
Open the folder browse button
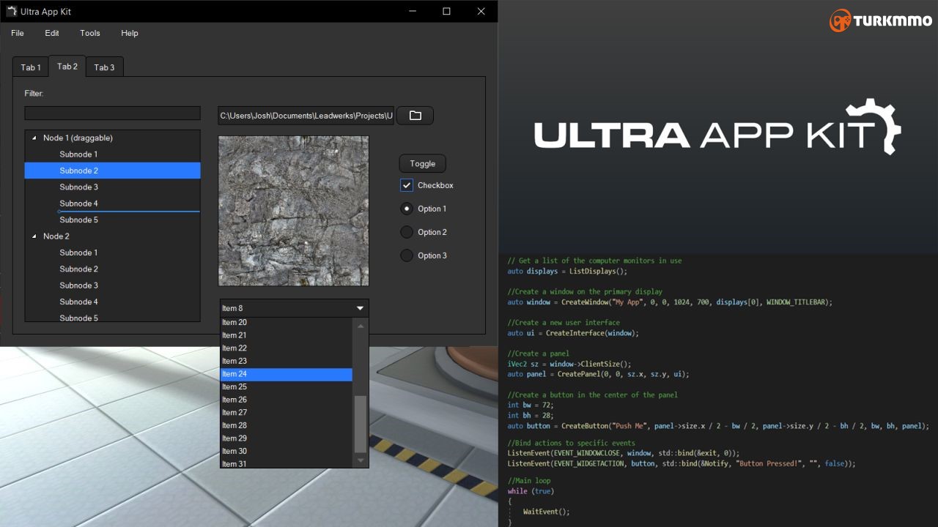[x=415, y=116]
